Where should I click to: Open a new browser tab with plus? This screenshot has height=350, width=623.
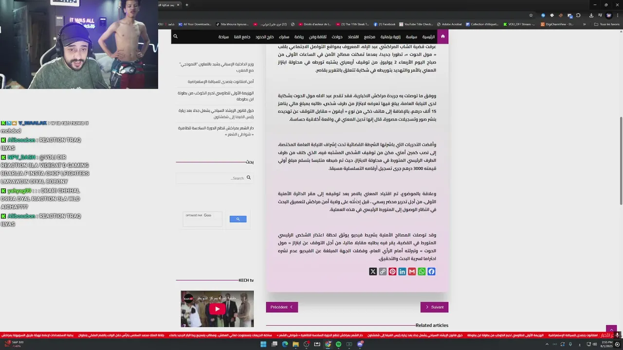pyautogui.click(x=186, y=5)
